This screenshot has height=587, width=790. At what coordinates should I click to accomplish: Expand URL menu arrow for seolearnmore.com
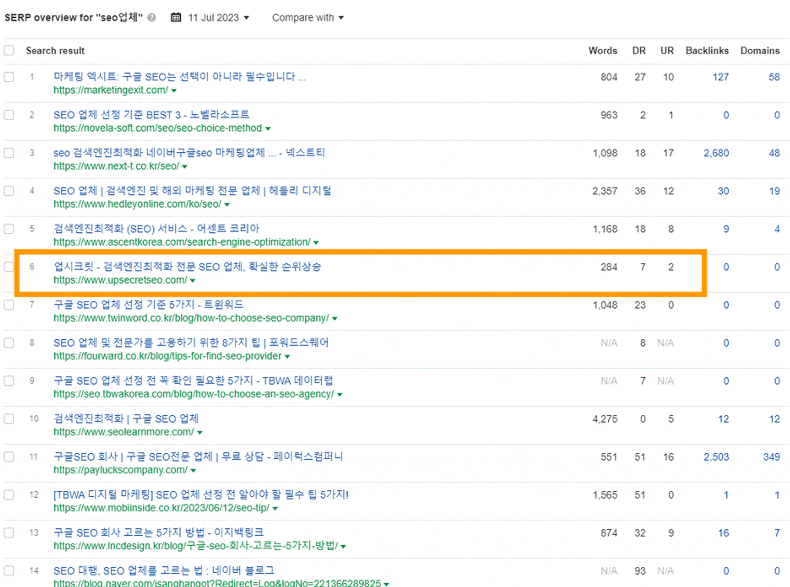pos(200,433)
